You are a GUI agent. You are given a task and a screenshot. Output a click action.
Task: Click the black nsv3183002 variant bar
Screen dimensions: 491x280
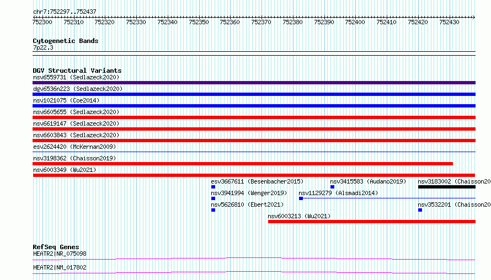447,187
